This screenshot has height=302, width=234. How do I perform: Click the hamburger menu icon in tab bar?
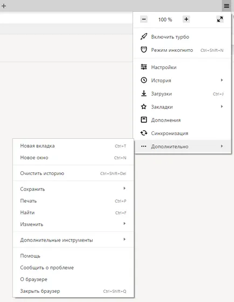pos(226,6)
